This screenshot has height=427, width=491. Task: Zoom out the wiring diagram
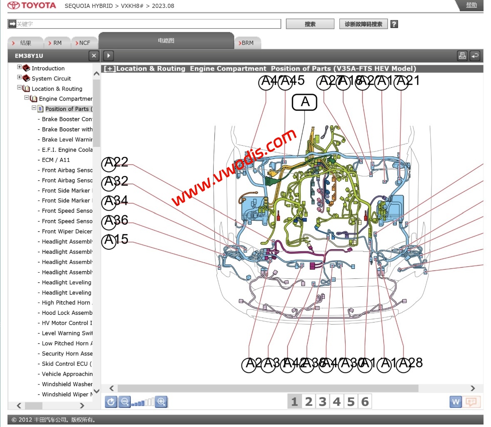point(124,402)
